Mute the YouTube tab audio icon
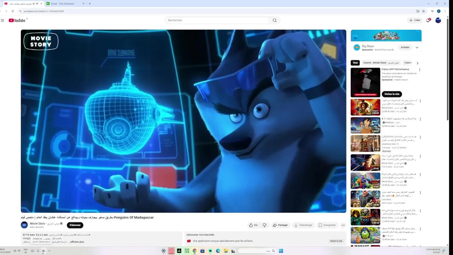This screenshot has width=453, height=255. point(37,4)
